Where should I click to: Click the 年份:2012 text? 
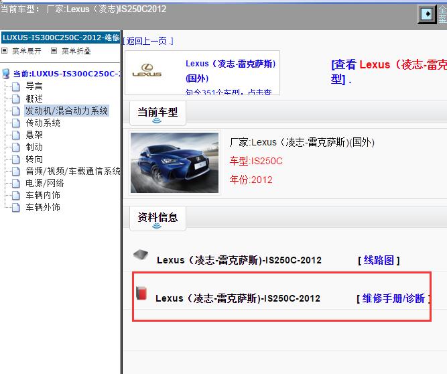251,180
